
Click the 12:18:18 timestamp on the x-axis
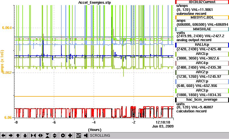coord(163,122)
